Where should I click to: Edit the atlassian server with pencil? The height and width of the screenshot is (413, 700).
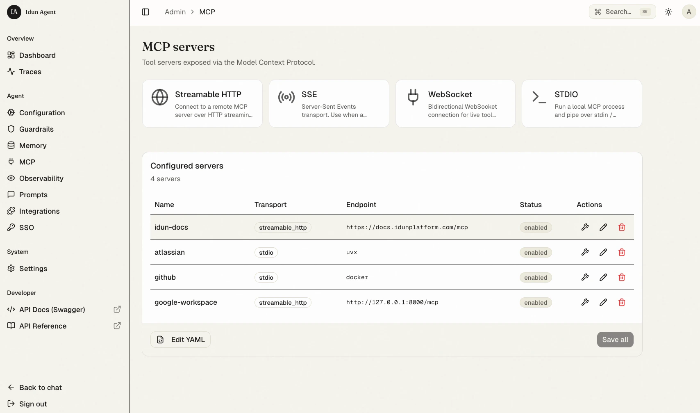point(603,252)
